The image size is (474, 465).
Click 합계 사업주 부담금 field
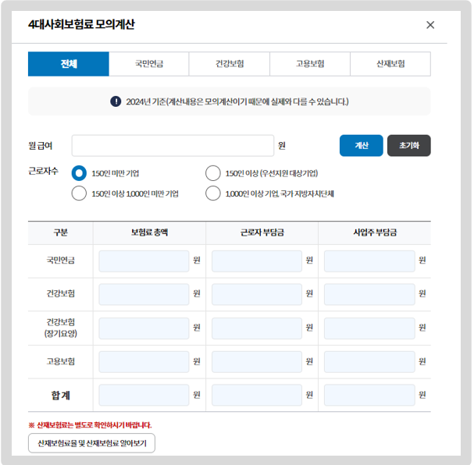[369, 395]
